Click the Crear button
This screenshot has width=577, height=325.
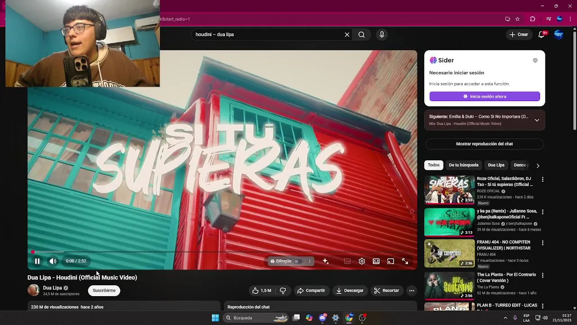click(x=518, y=34)
